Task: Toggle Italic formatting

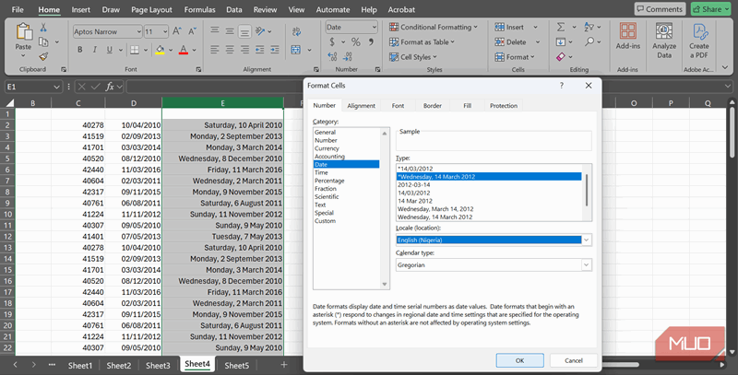Action: pos(95,50)
